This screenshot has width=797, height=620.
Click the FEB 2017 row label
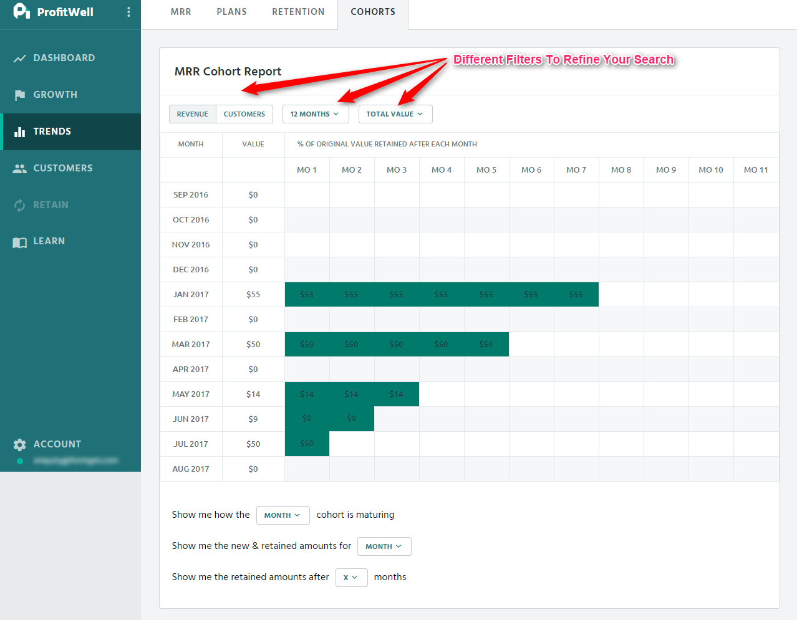pos(191,320)
